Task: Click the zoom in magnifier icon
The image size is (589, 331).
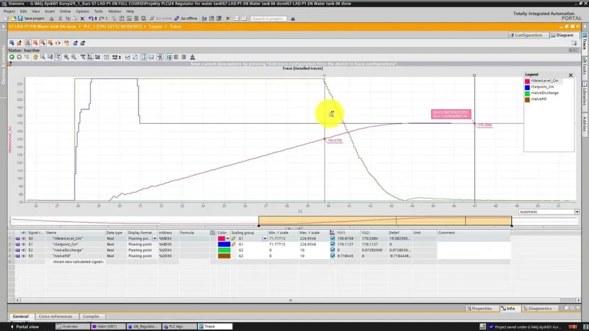Action: click(67, 57)
